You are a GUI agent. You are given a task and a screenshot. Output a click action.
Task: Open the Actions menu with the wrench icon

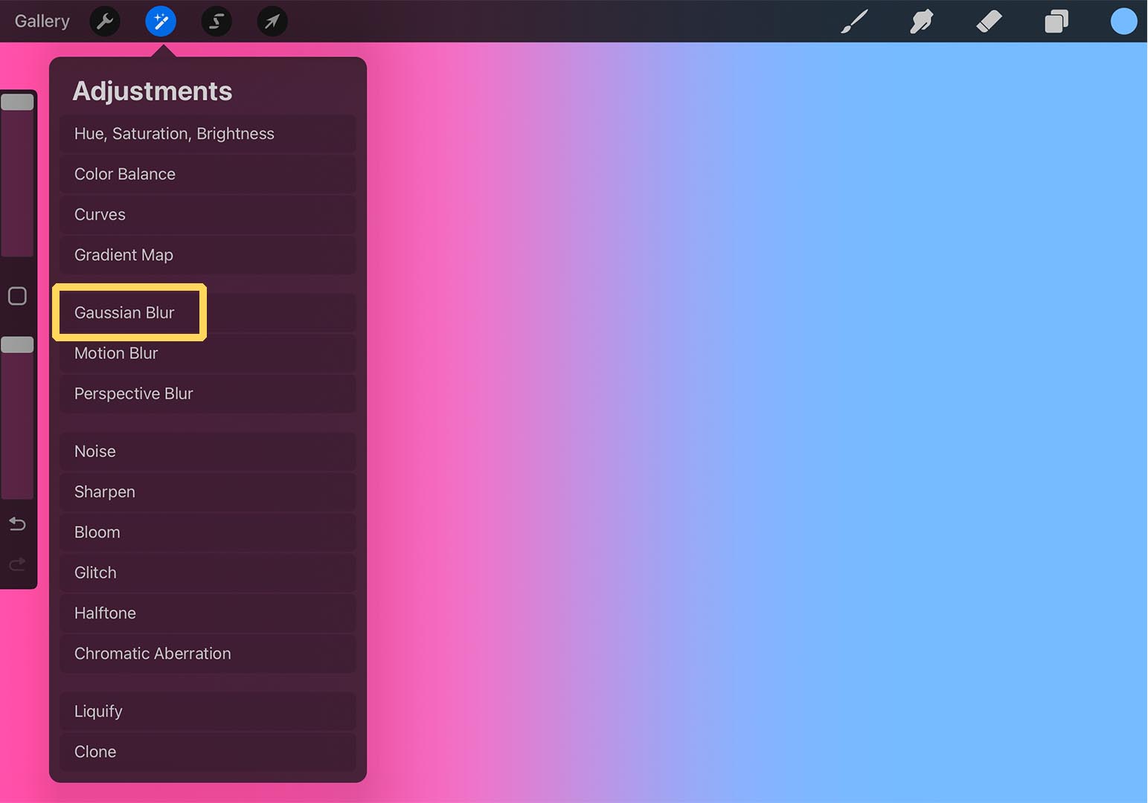pos(104,21)
